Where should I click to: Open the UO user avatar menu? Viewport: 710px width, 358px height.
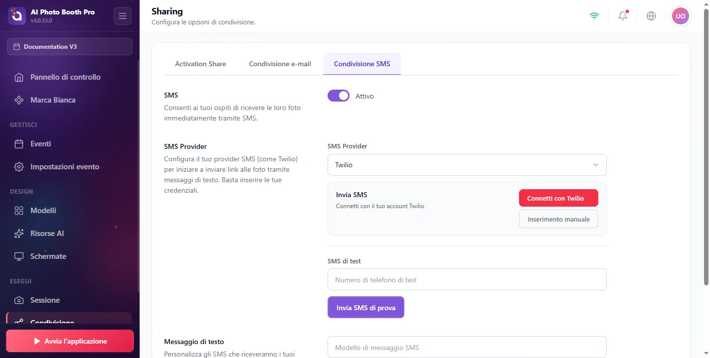point(681,16)
